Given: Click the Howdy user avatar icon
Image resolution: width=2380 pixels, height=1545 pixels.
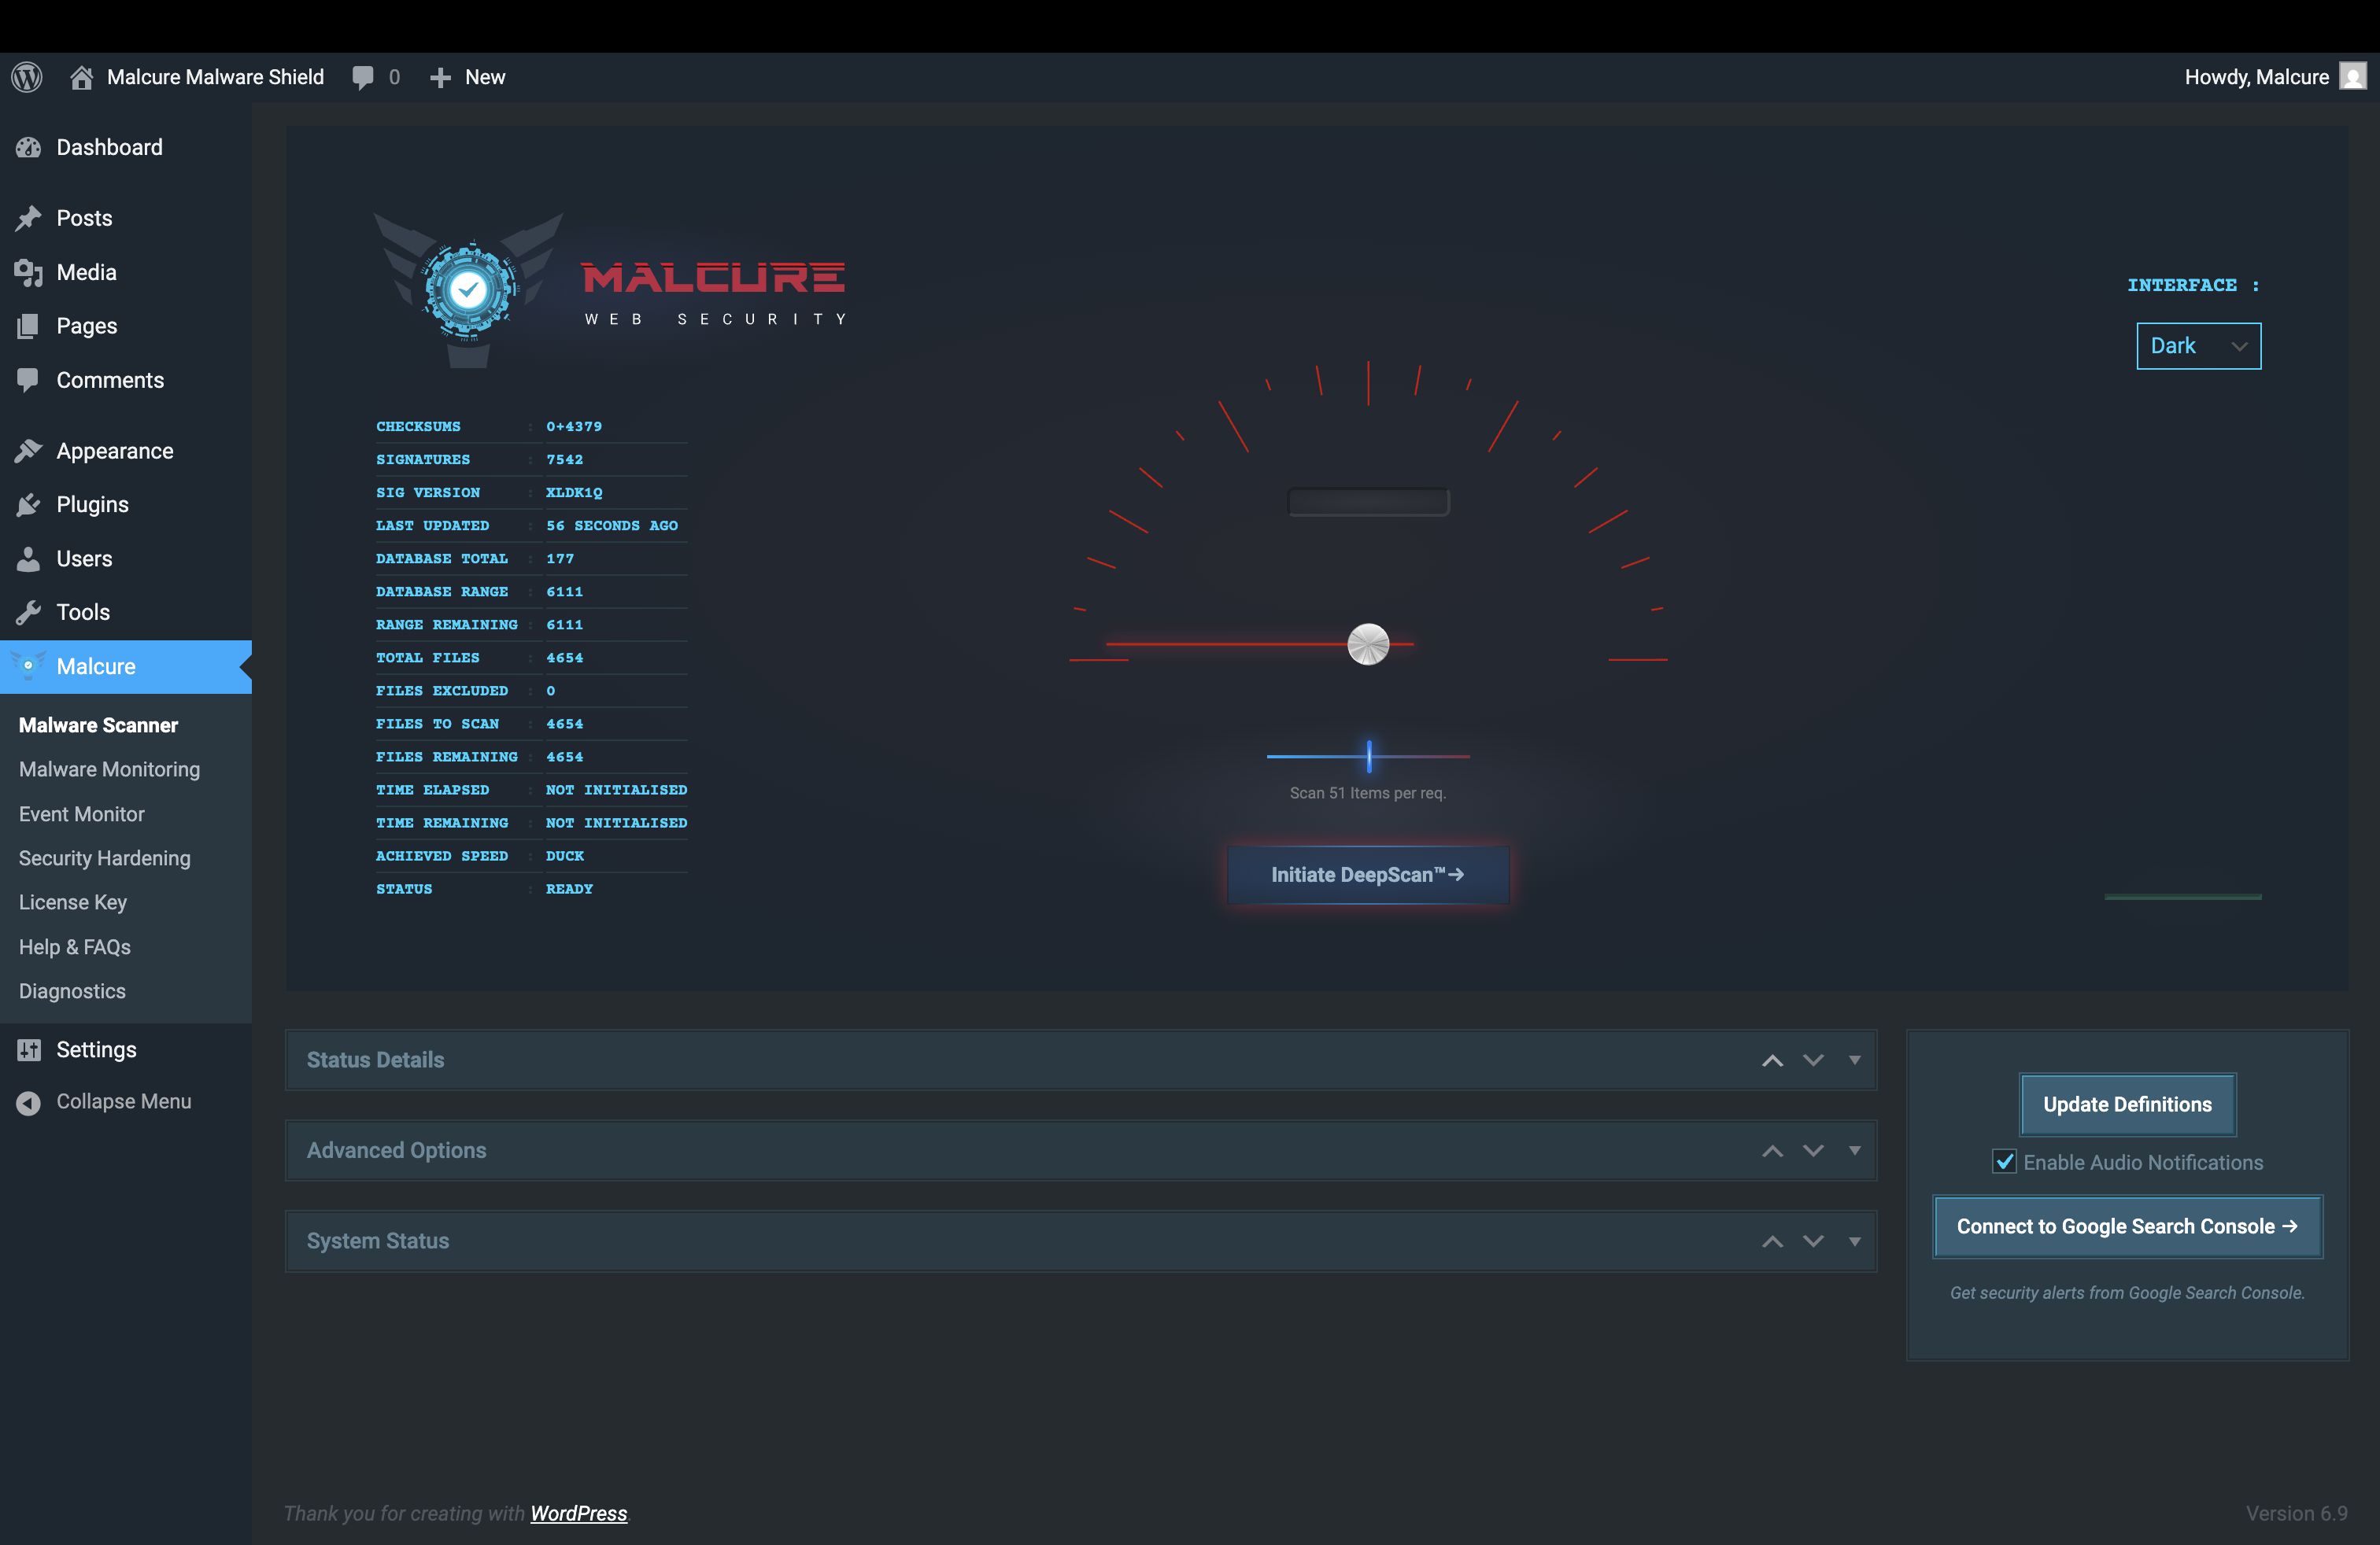Looking at the screenshot, I should 2352,77.
